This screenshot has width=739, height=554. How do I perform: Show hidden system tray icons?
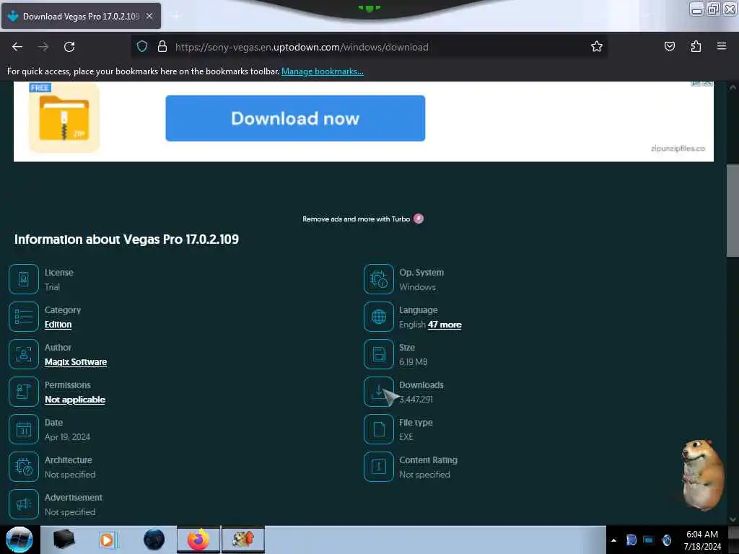(613, 540)
